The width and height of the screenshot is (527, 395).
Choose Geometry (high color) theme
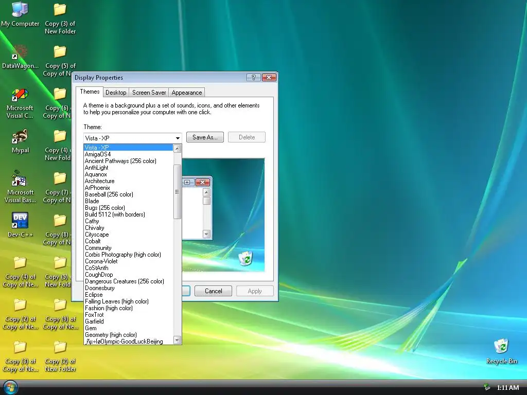pos(128,335)
